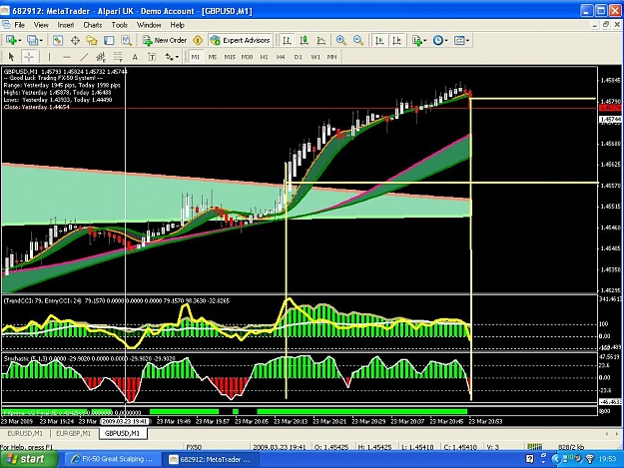
Task: Select the MN timeframe button
Action: [331, 57]
